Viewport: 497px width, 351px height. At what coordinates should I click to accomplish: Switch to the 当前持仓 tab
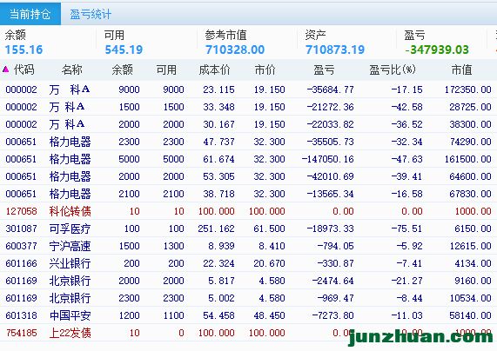point(30,14)
